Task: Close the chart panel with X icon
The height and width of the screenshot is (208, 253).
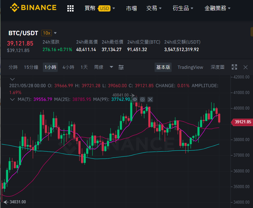Action: tap(246, 67)
